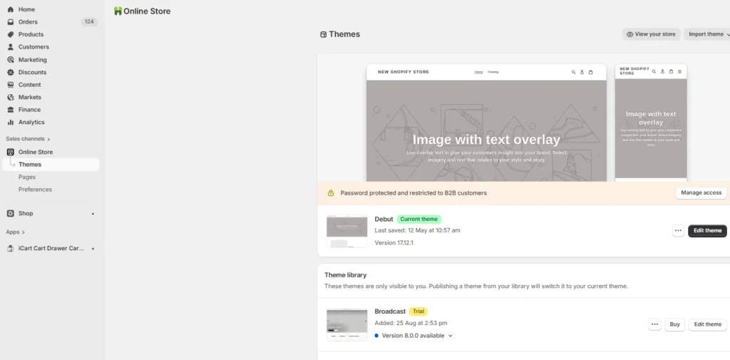
Task: Click the Customers person icon
Action: point(10,47)
